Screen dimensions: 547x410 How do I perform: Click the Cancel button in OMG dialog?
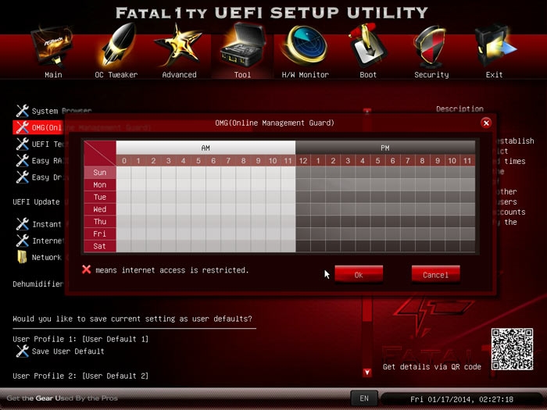click(436, 274)
